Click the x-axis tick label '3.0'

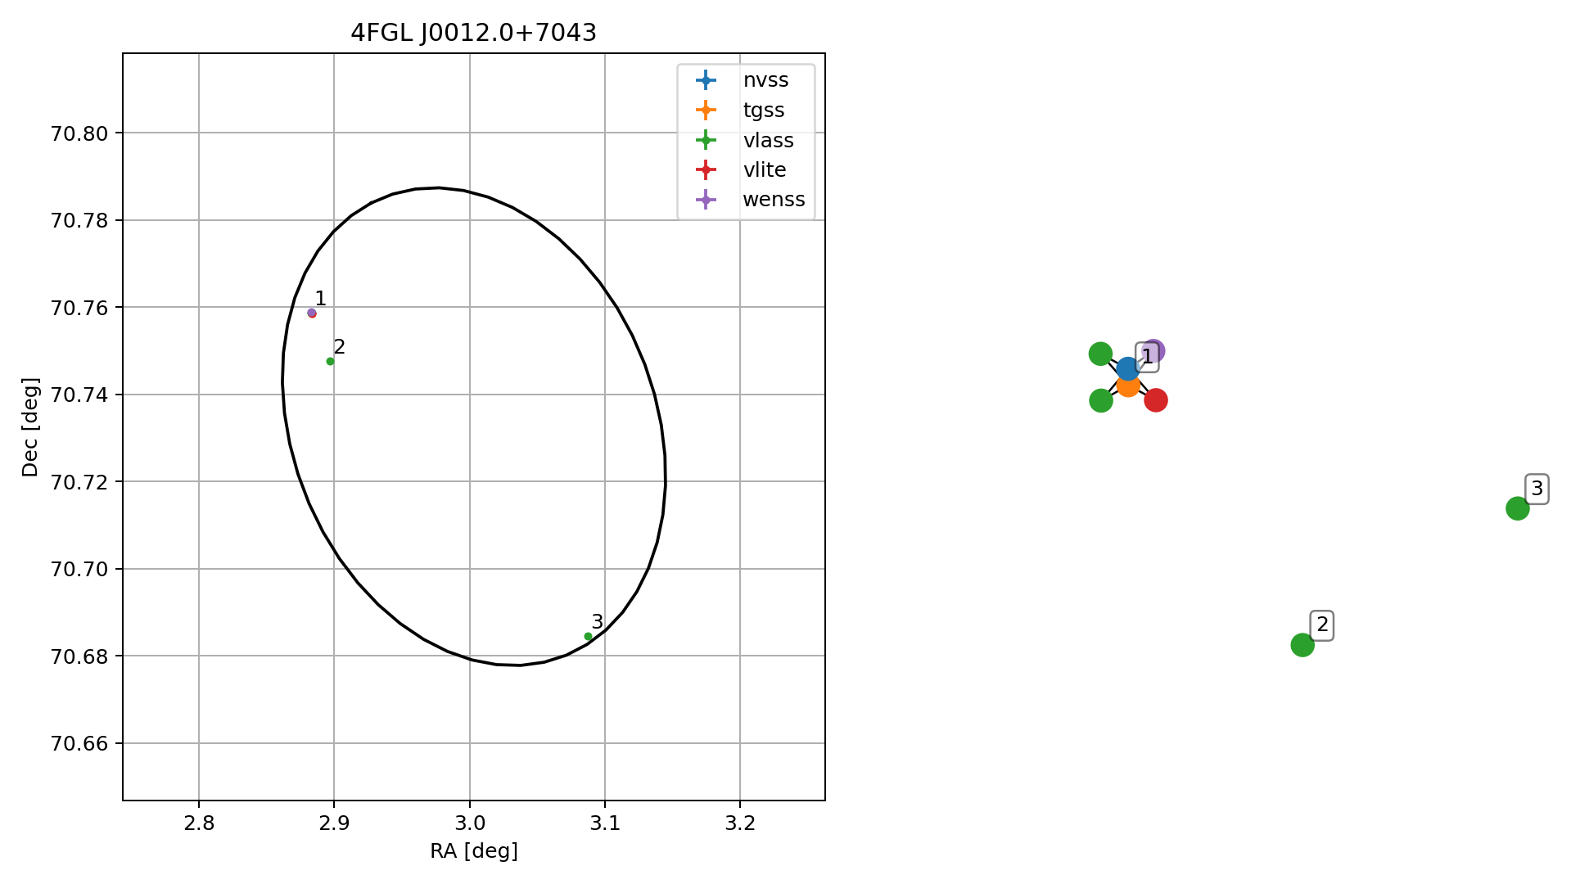coord(469,823)
